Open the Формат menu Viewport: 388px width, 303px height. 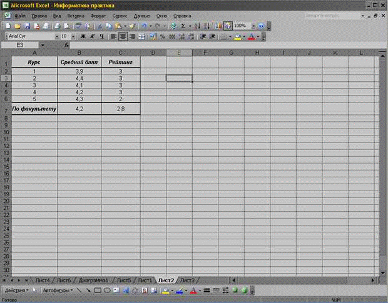click(98, 15)
